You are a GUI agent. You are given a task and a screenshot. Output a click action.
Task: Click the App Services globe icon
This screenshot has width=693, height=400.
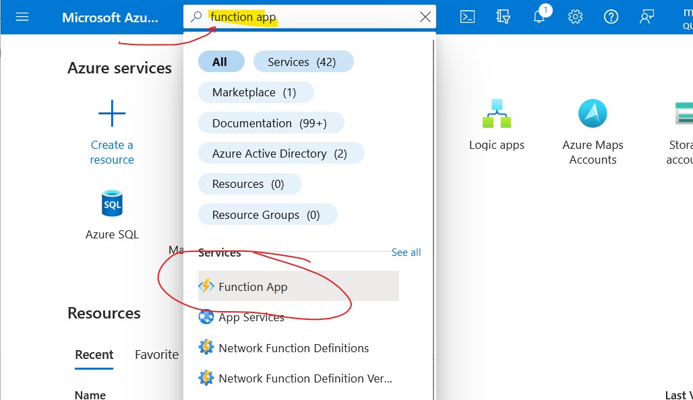click(x=206, y=317)
